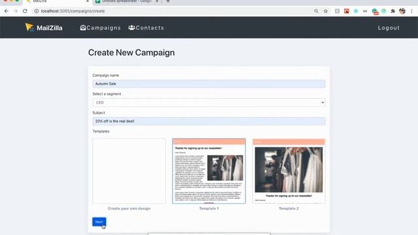Click the Next button

coord(99,222)
